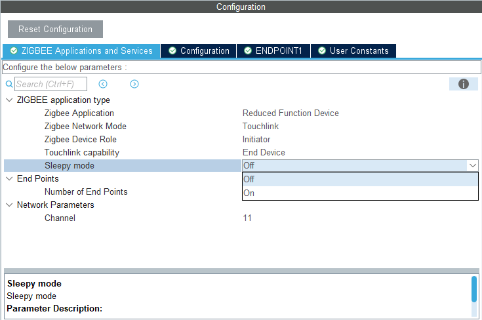Click green check icon on ZIGBEE Applications tab
Viewport: 482px width, 320px height.
click(14, 50)
